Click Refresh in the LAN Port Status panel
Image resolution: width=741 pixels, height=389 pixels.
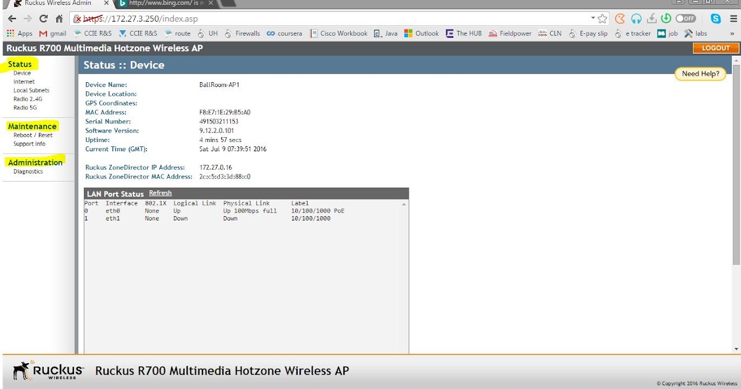pyautogui.click(x=160, y=193)
